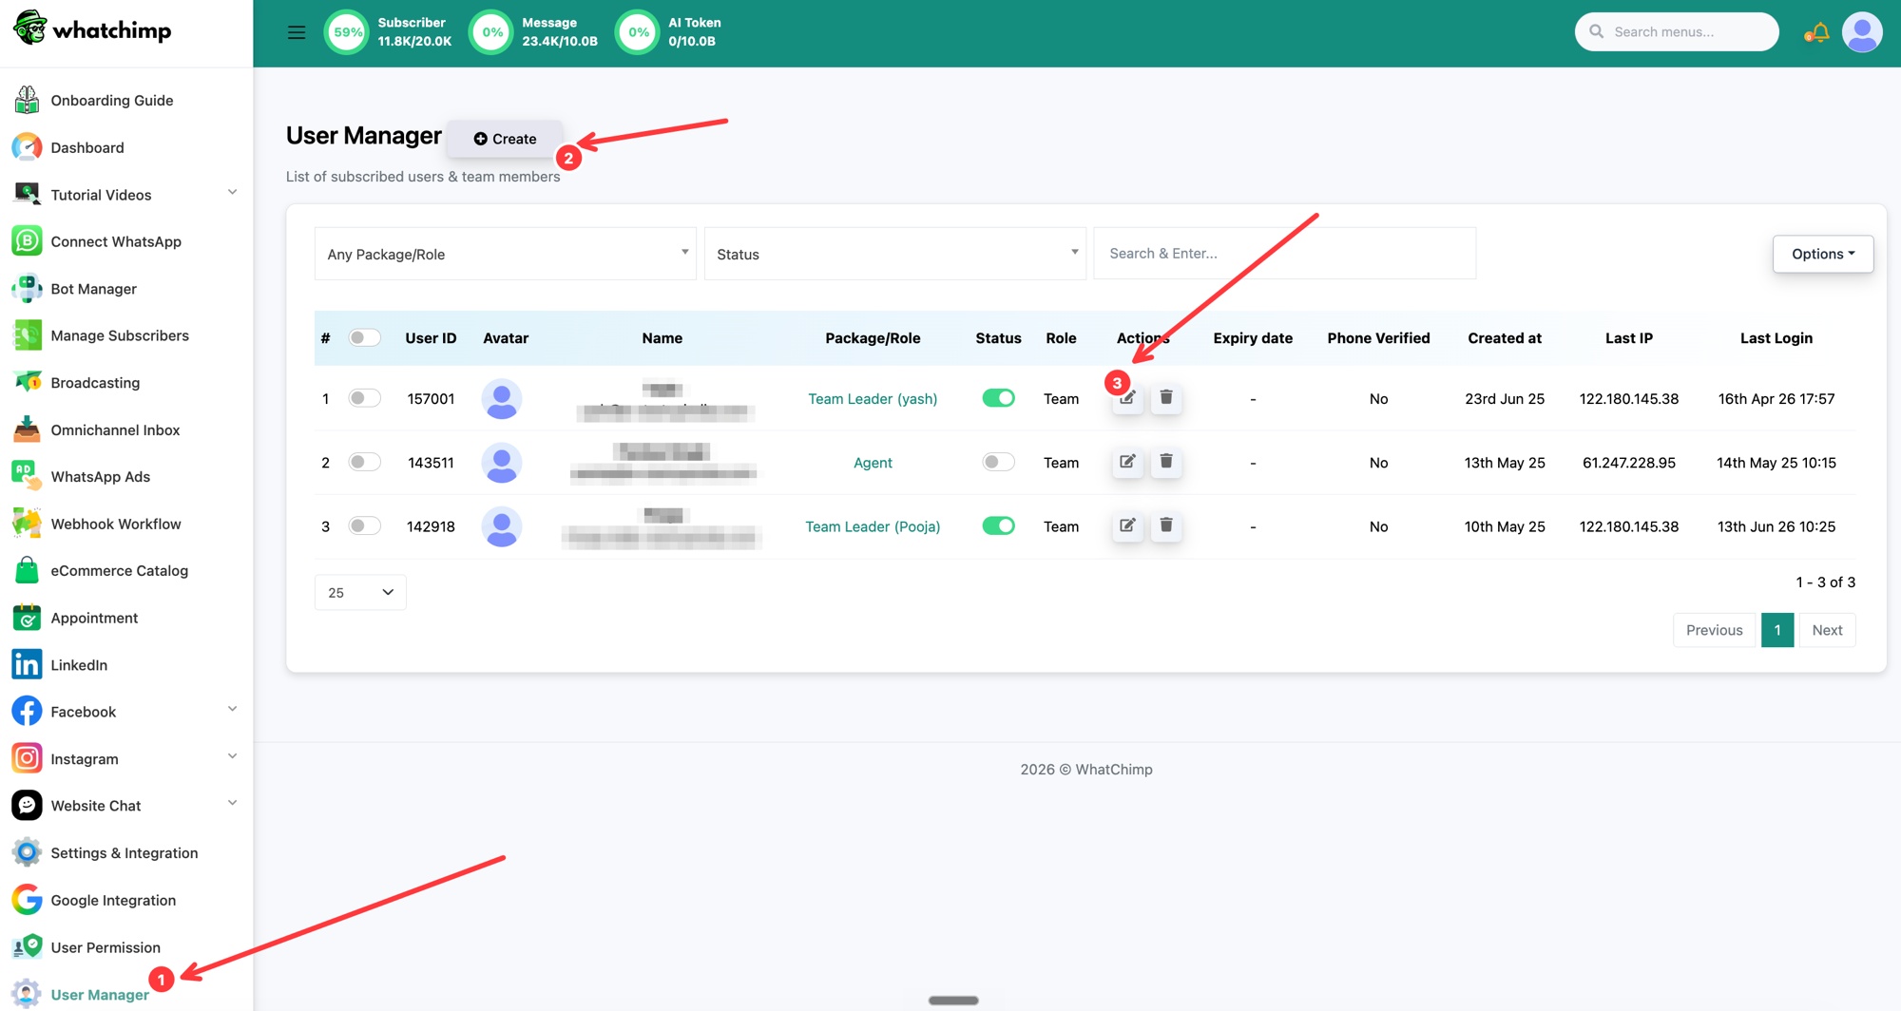Edit user 142918 with the pencil icon
1901x1011 pixels.
(1127, 525)
